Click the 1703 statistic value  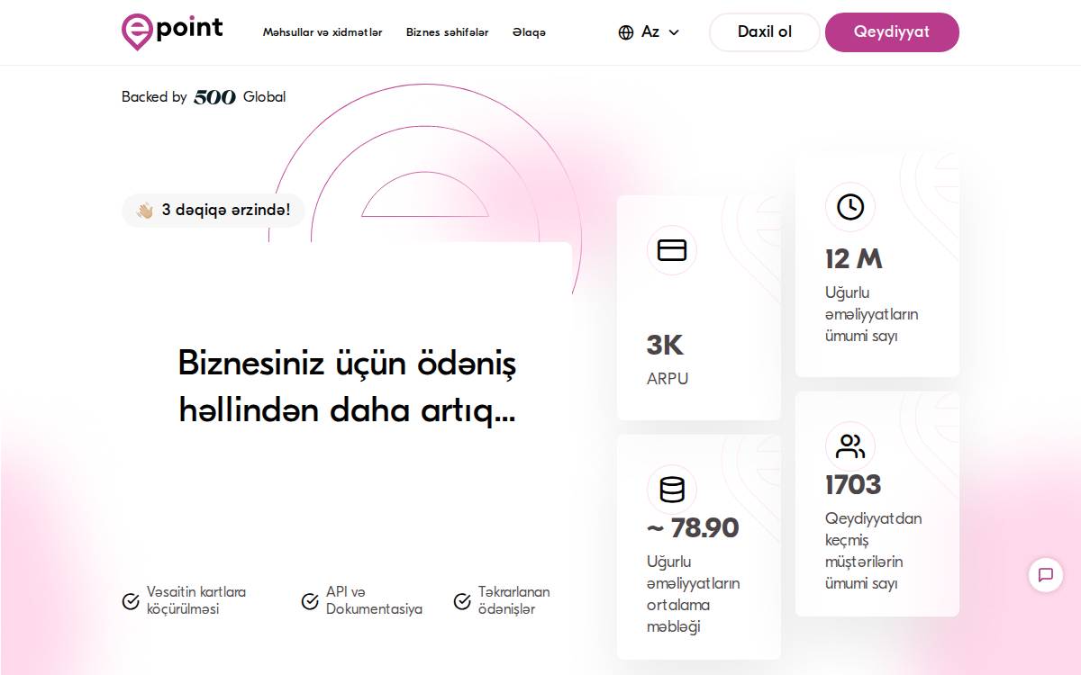pyautogui.click(x=853, y=485)
